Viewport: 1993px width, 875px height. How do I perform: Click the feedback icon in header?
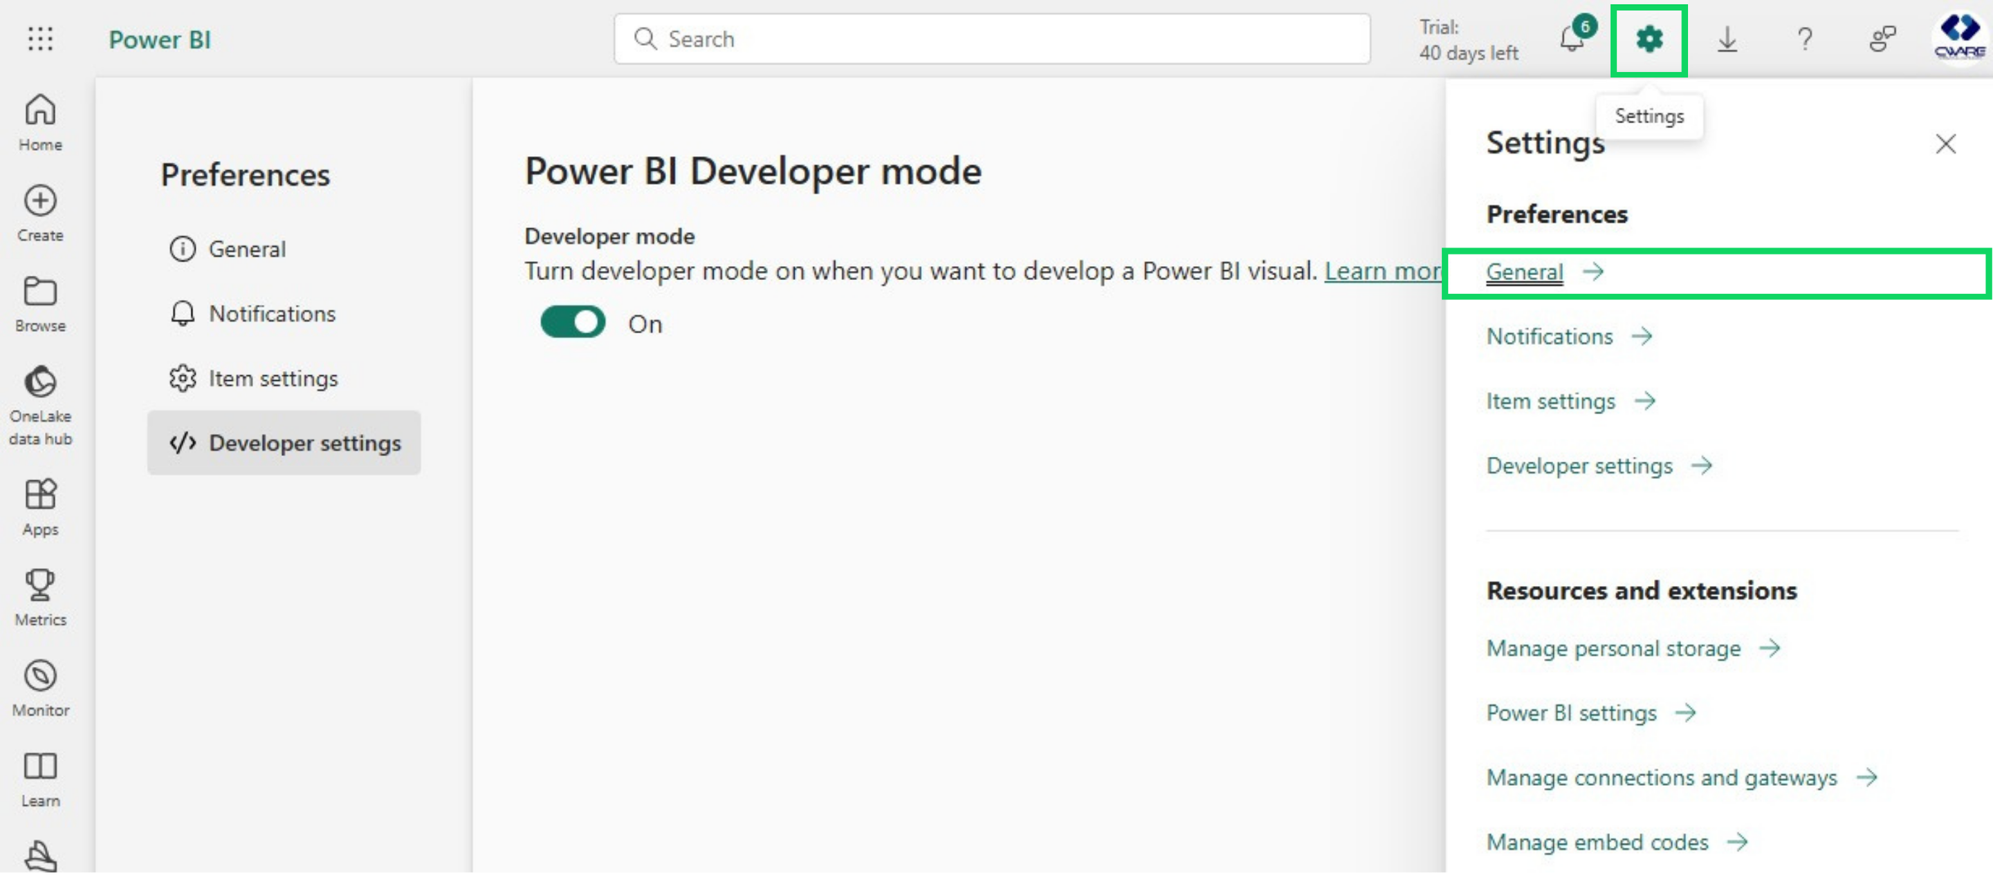pyautogui.click(x=1882, y=39)
